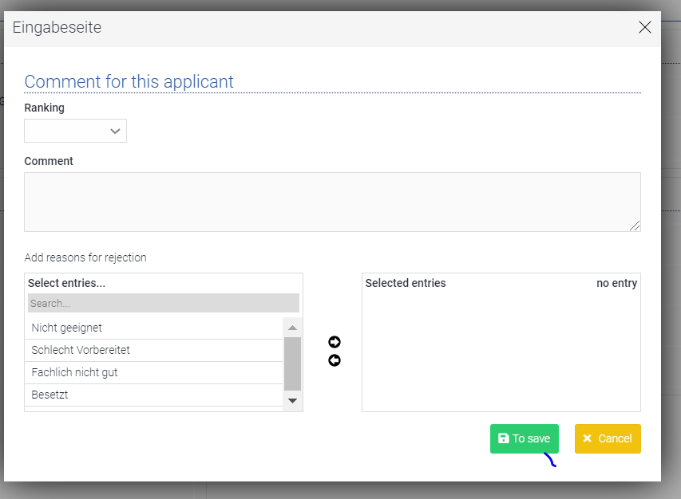This screenshot has height=499, width=681.
Task: Click the "Select entries..." list header
Action: pyautogui.click(x=66, y=283)
